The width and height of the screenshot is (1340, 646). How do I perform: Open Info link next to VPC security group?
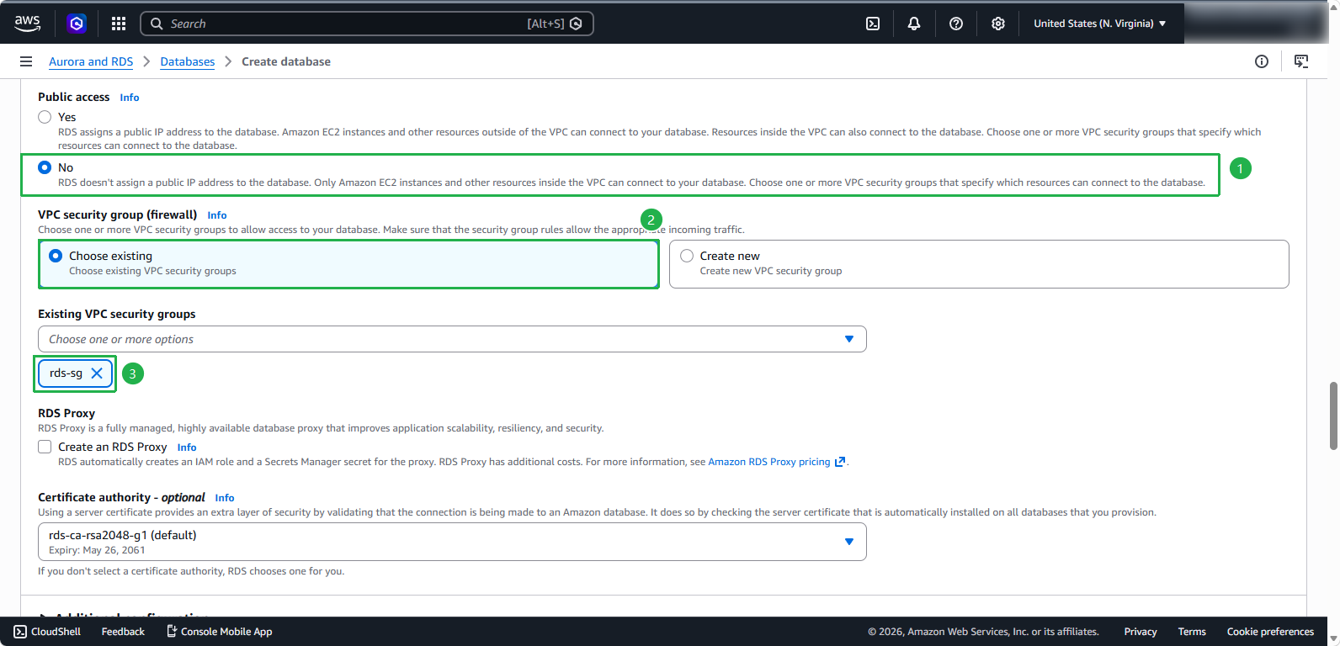[x=217, y=215]
